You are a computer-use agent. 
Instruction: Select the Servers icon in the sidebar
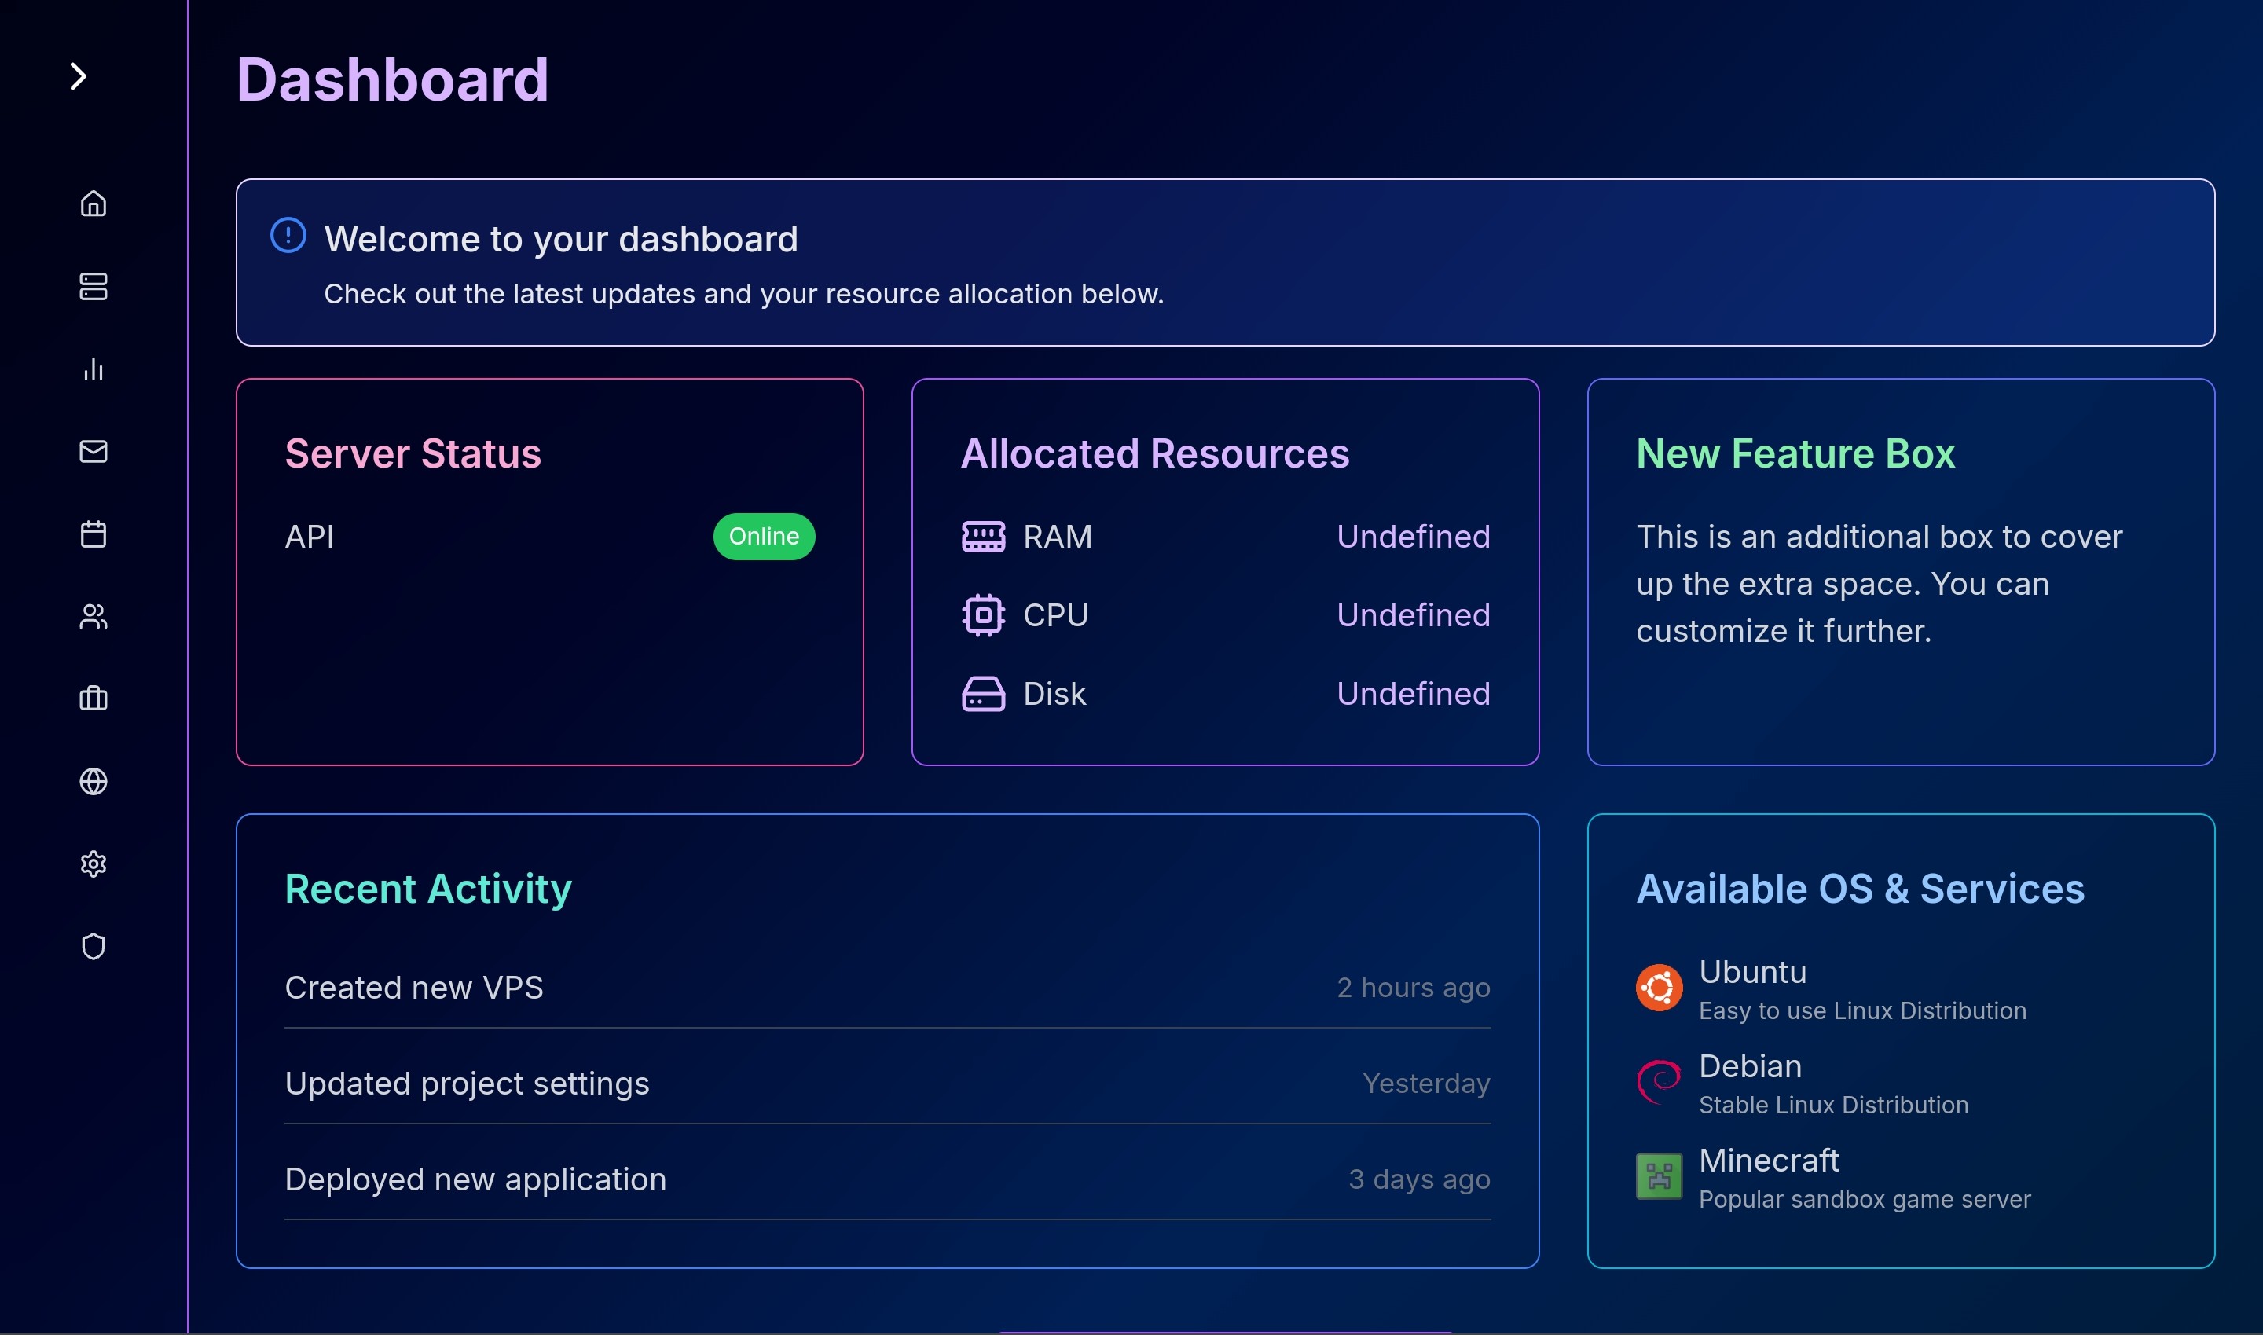94,287
